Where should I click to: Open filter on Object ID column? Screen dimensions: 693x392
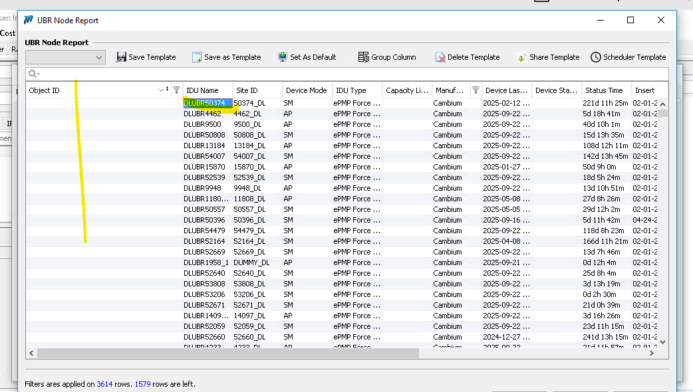(x=176, y=90)
